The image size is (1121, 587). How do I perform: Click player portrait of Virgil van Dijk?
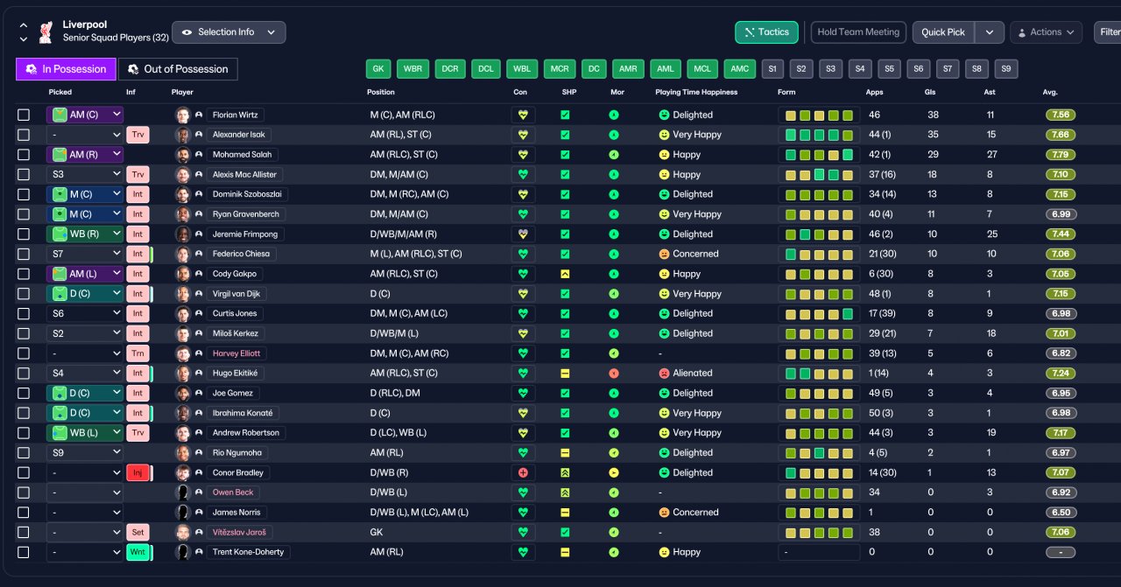pyautogui.click(x=183, y=294)
